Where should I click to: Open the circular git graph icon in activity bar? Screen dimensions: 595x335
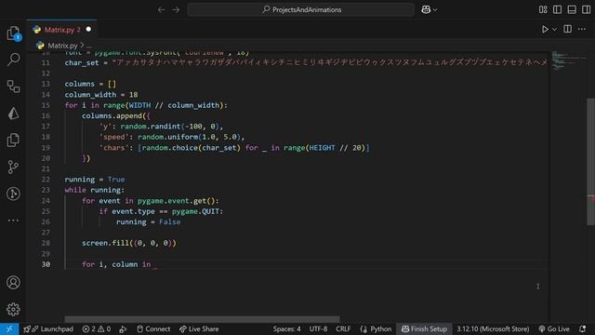pos(13,194)
